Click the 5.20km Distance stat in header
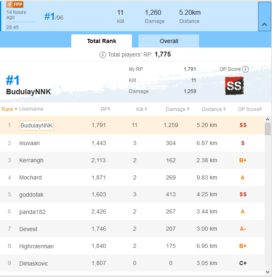The height and width of the screenshot is (277, 272). 190,16
